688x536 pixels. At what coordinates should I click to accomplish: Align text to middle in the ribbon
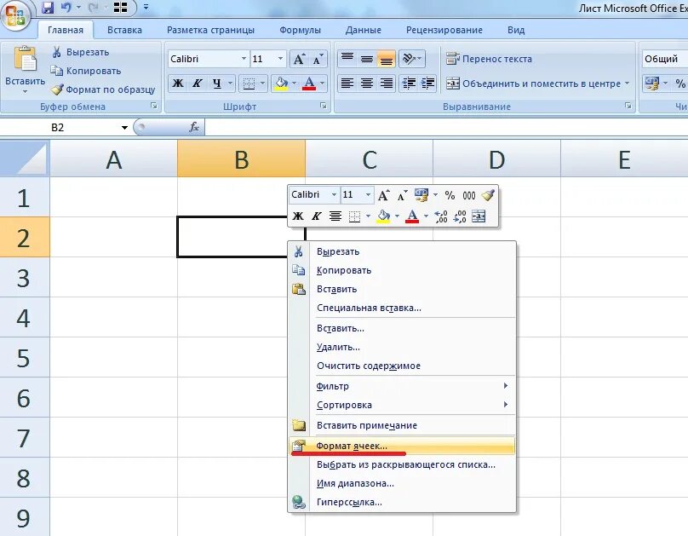click(x=367, y=59)
